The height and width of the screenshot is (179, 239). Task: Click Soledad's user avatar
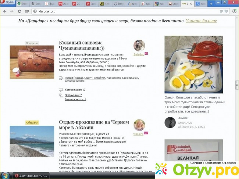139,46
